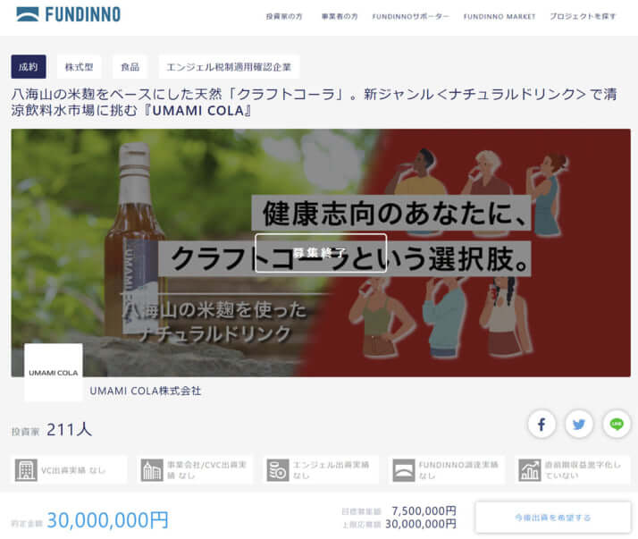Screen dimensions: 638x539
Task: Click the VC出資実績 なし label
Action: [x=73, y=470]
